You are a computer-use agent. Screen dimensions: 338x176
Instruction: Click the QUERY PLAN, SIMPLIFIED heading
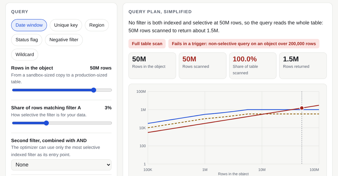click(x=160, y=12)
